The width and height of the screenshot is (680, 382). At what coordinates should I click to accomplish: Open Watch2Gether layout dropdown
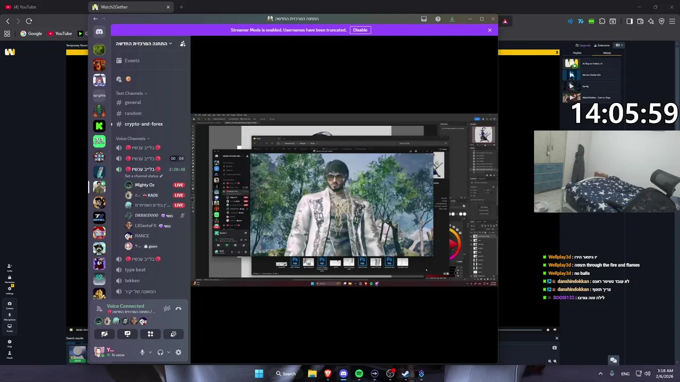click(x=618, y=45)
